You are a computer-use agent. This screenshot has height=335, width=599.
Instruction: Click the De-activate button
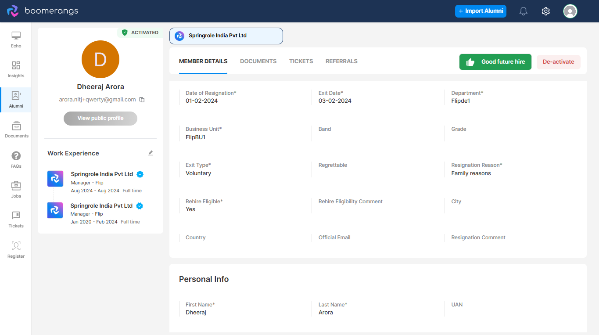(x=558, y=62)
